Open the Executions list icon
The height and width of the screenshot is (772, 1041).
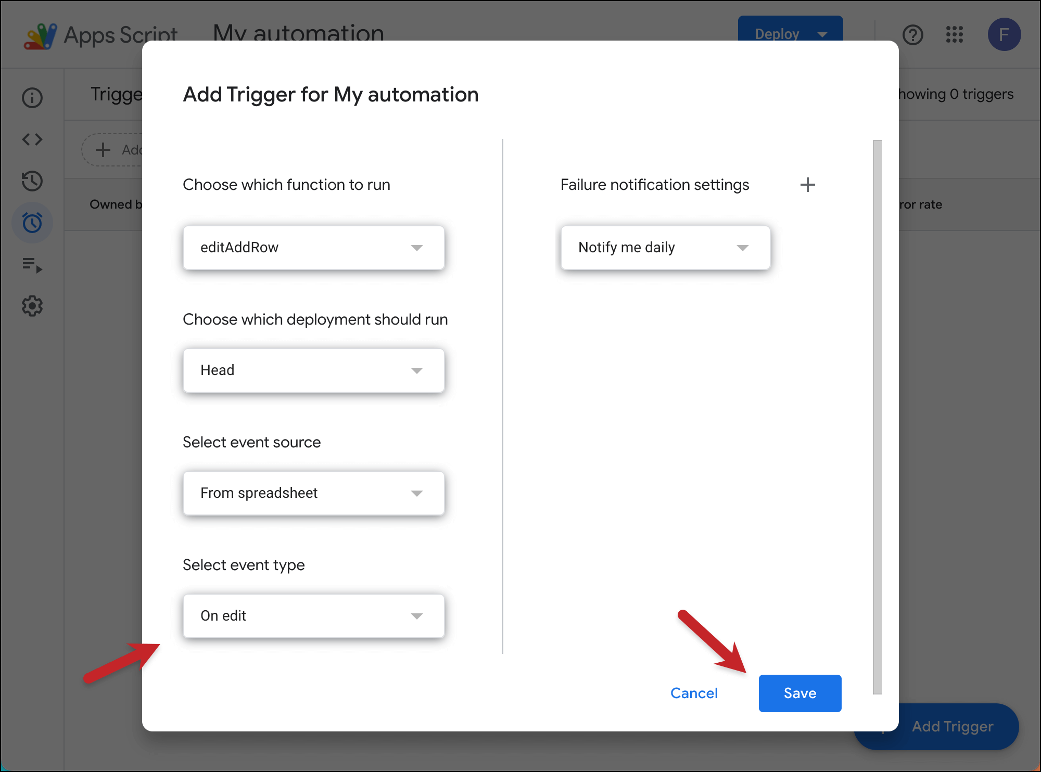[x=32, y=265]
